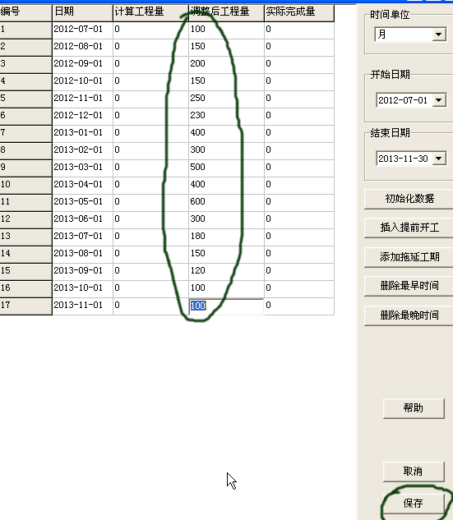The image size is (453, 520).
Task: Click the 初始化数据 button
Action: click(409, 199)
